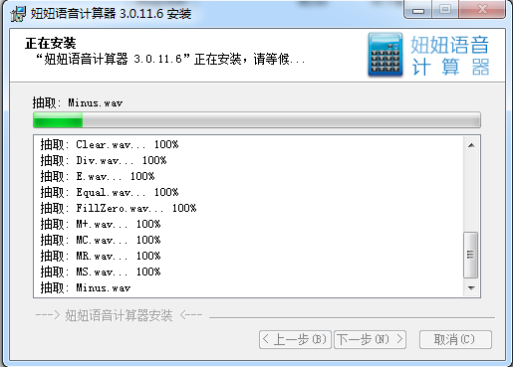The width and height of the screenshot is (513, 367).
Task: Select the log row MC.wav... 100%
Action: [101, 240]
